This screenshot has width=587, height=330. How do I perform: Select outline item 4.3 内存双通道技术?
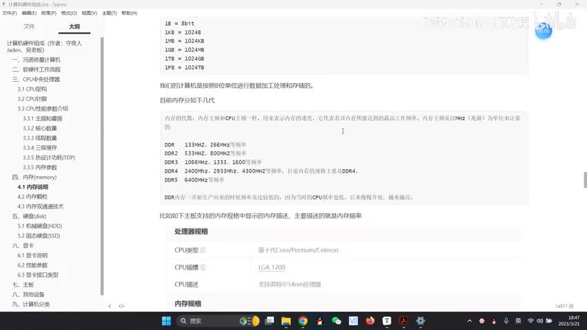tap(41, 206)
